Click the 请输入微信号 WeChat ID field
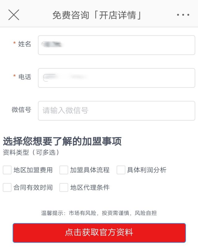198x249 pixels. pos(116,111)
